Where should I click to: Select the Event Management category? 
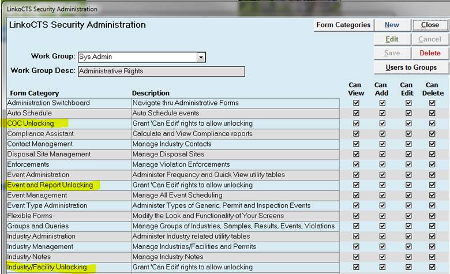point(69,196)
